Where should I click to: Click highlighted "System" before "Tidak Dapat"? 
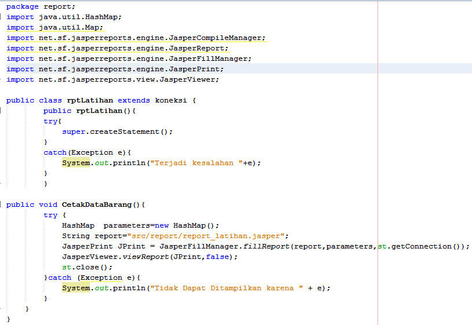click(x=76, y=288)
